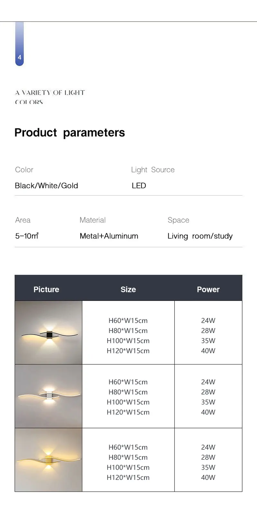Screen dimensions: 257x512
Task: Click the Black/White/Gold color value
Action: 46,186
